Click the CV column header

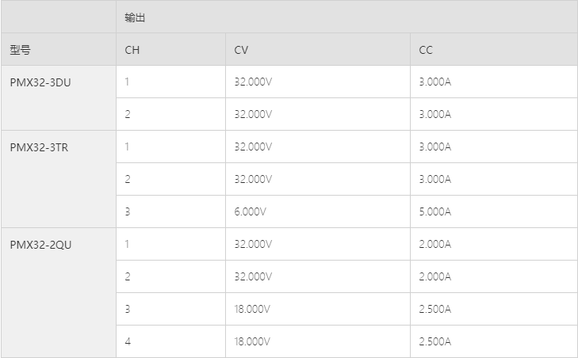coord(241,50)
